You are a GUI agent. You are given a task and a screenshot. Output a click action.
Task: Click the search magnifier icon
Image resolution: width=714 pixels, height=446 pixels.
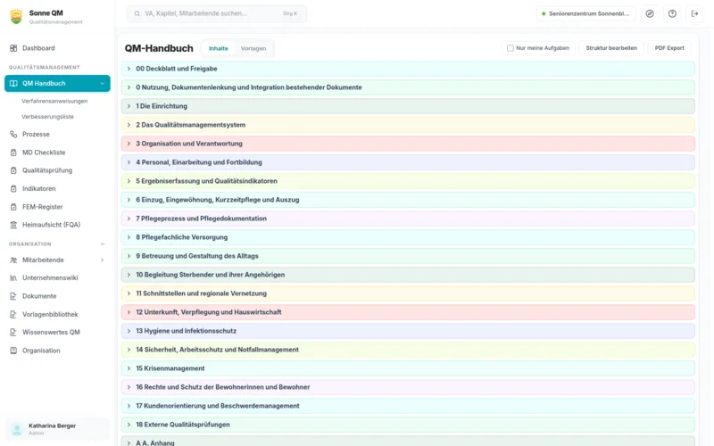point(137,13)
